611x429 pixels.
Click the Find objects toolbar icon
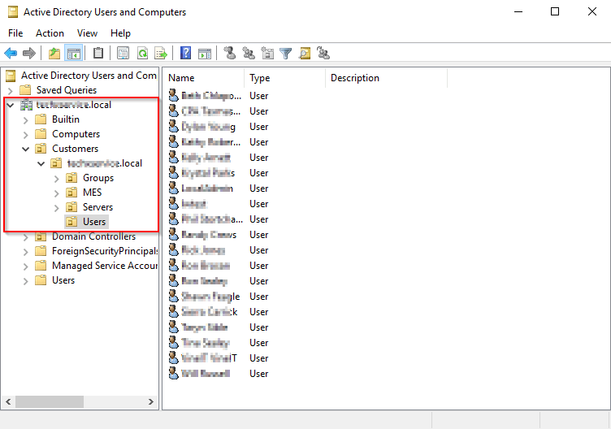pyautogui.click(x=305, y=53)
